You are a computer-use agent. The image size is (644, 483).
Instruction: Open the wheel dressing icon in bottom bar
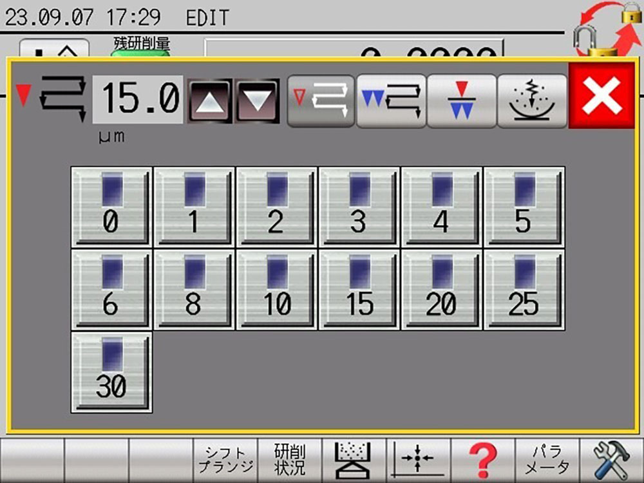click(x=354, y=460)
